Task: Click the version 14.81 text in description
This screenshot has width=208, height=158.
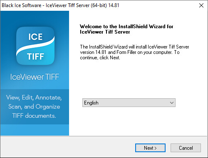Action: 93,52
